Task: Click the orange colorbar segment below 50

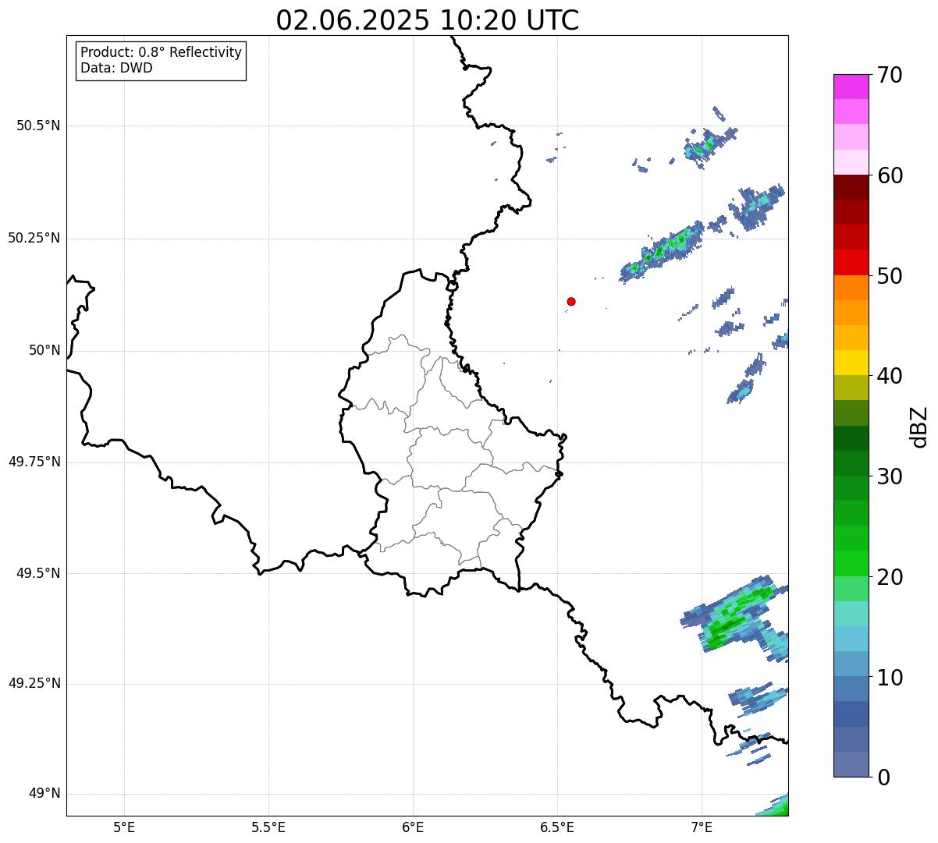Action: point(851,288)
